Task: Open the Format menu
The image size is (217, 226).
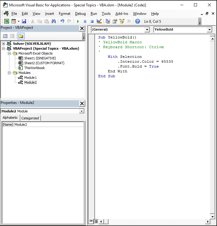Action: tap(65, 14)
